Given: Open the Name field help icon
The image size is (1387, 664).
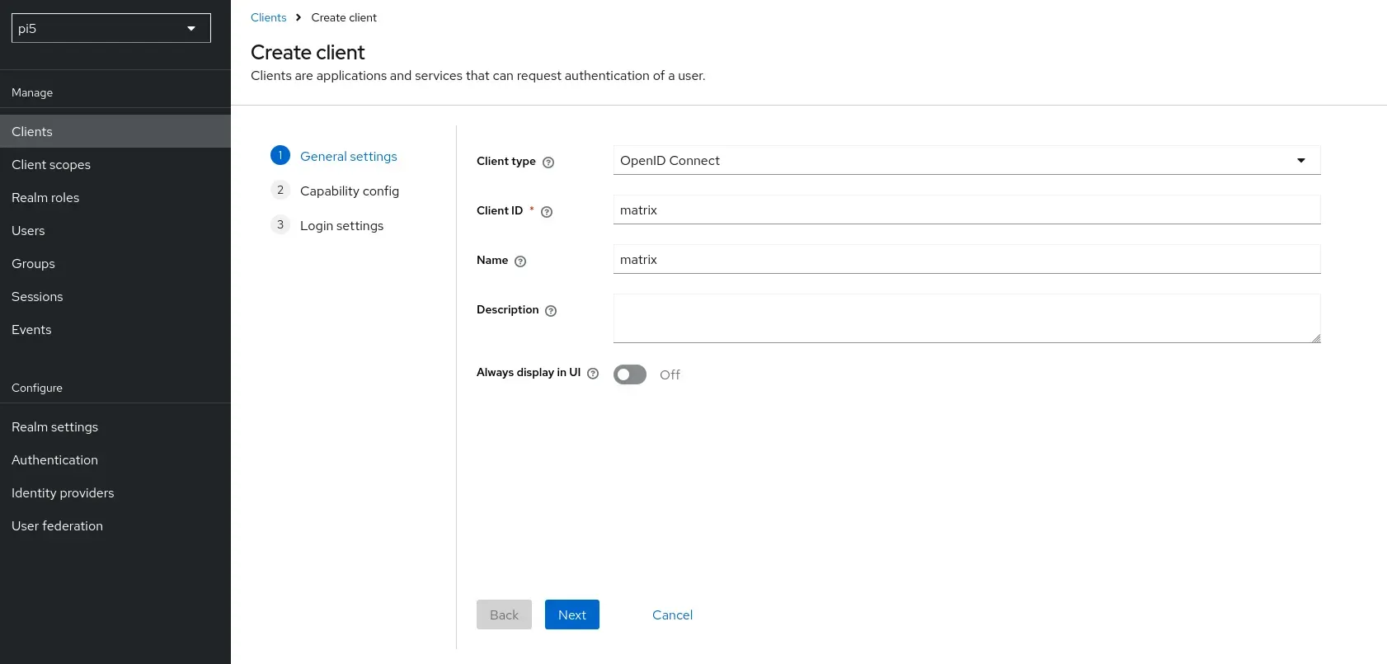Looking at the screenshot, I should tap(520, 261).
